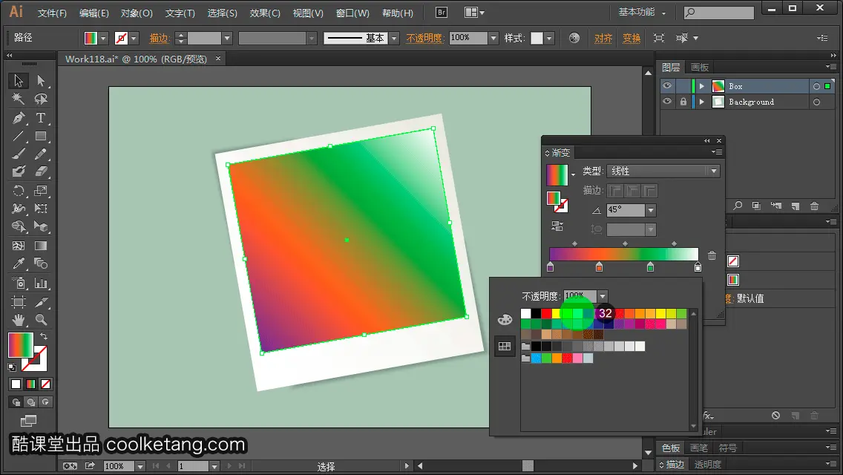Pick white swatch in color popup
843x475 pixels.
click(526, 313)
